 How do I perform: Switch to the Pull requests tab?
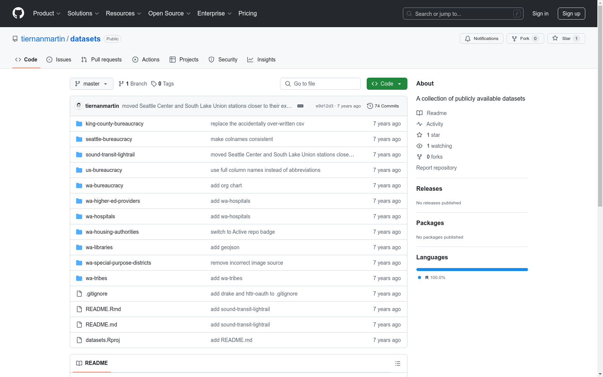[x=101, y=60]
